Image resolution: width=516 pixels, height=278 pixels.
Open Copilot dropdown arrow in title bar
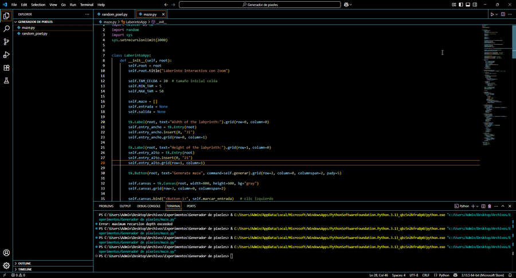click(x=350, y=5)
